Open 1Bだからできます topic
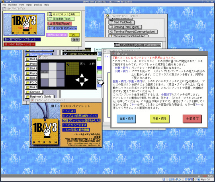This screenshot has width=215, height=182. (75, 125)
